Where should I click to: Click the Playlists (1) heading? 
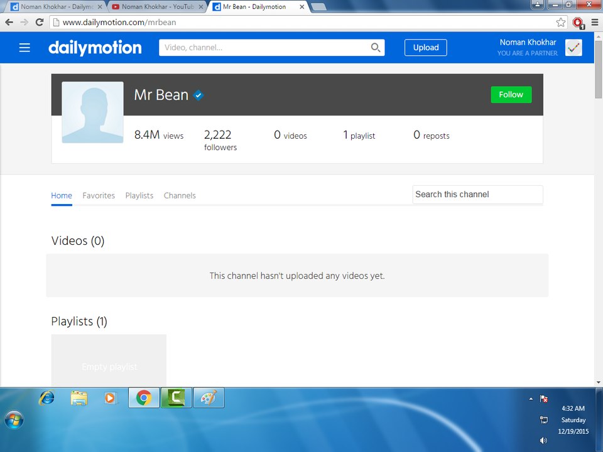pyautogui.click(x=79, y=321)
